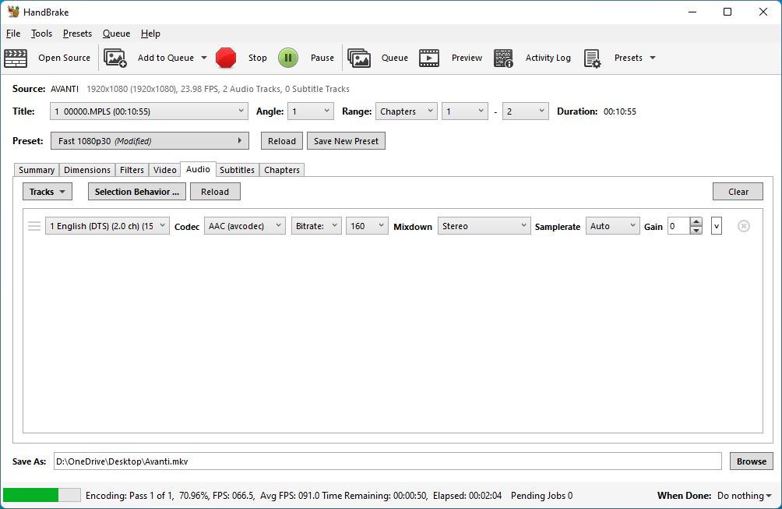Click the Encoding Pass 1 of 1 status text
The height and width of the screenshot is (509, 782).
pos(129,496)
